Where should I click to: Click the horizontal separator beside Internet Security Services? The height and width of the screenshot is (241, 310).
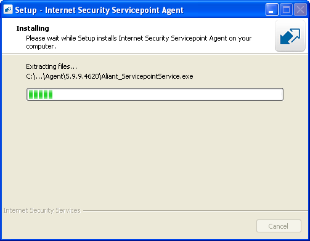coord(195,211)
